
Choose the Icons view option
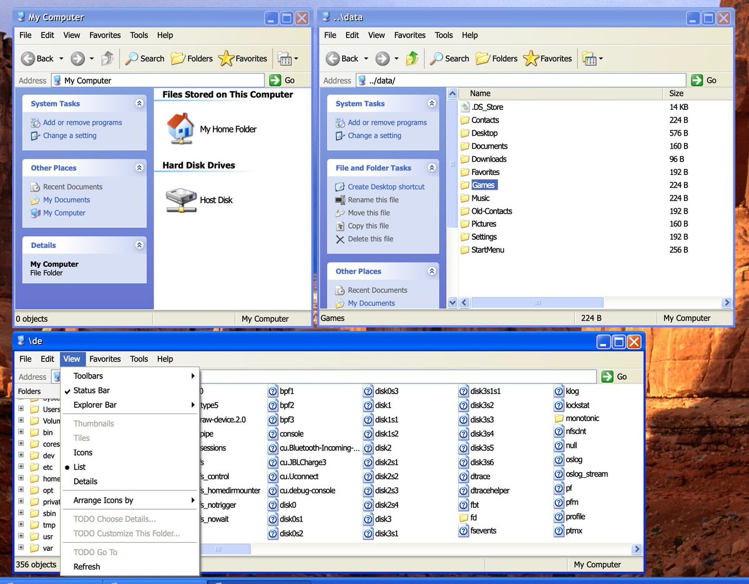[130, 453]
